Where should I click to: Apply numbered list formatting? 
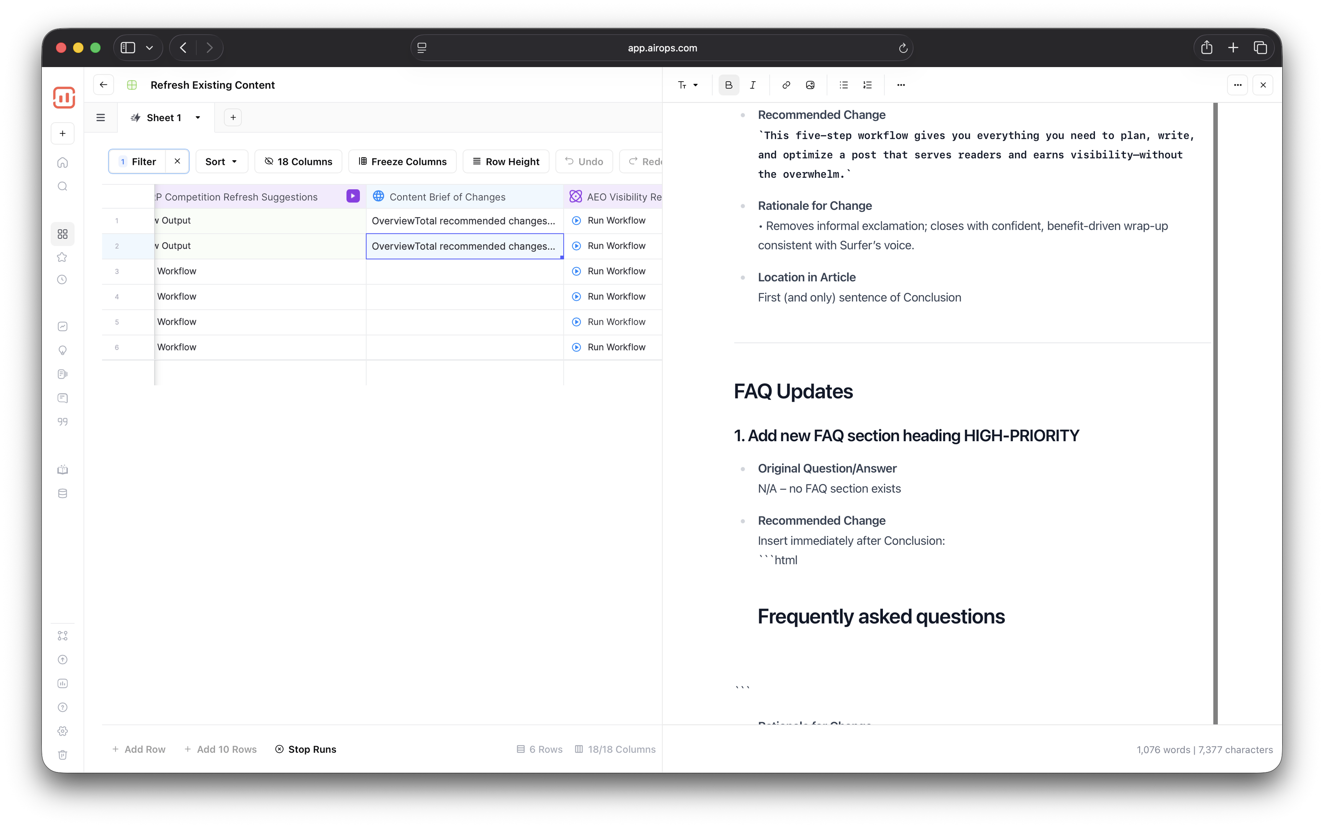(868, 85)
